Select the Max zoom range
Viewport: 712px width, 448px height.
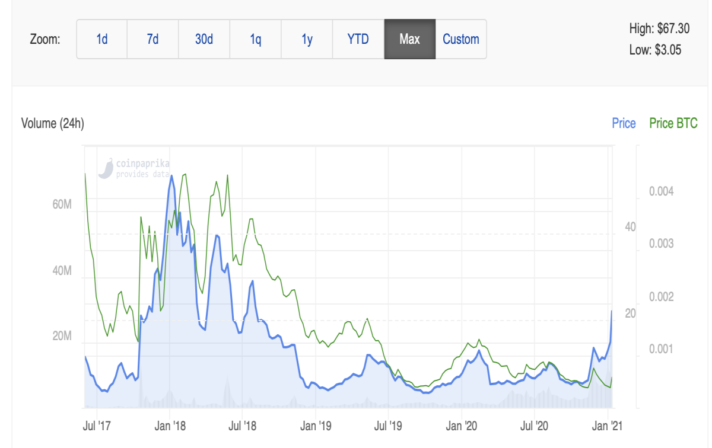[410, 39]
